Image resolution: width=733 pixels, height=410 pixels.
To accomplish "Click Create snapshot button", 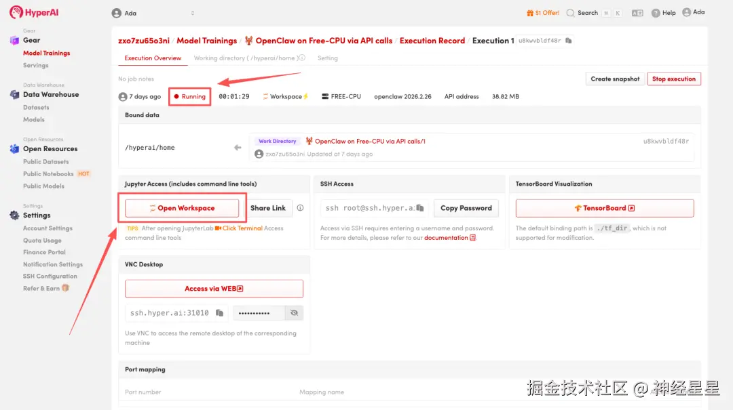I will tap(615, 79).
